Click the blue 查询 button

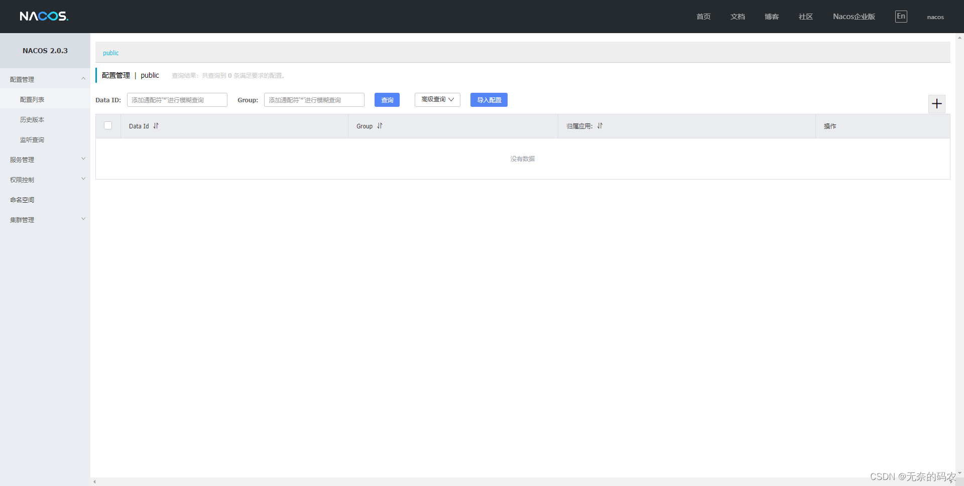387,100
